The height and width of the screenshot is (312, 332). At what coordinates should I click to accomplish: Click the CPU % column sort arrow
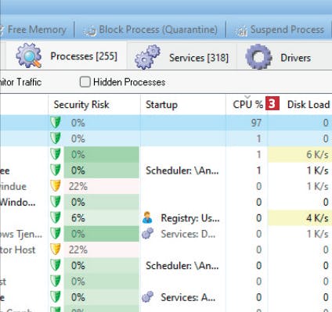(x=247, y=97)
